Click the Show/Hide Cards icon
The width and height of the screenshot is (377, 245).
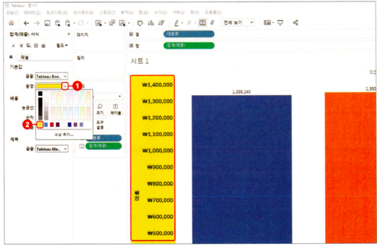tap(267, 23)
